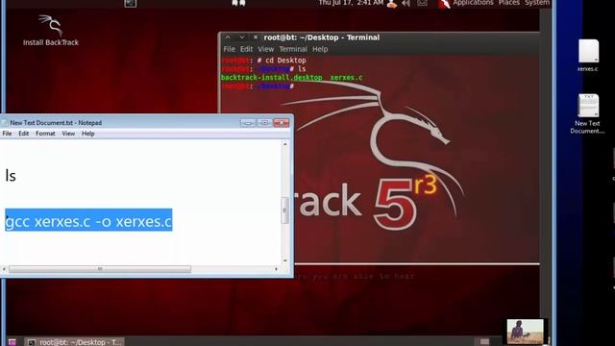Click 'backtrack-install.desktop' in terminal output
The width and height of the screenshot is (615, 346).
(x=271, y=77)
